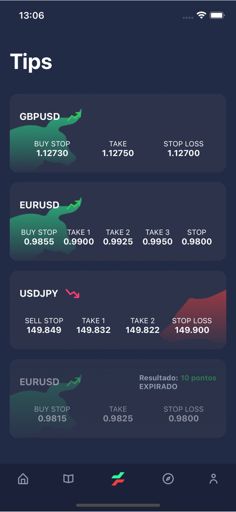
Task: Open the Home tab icon in bottom bar
Action: tap(23, 479)
